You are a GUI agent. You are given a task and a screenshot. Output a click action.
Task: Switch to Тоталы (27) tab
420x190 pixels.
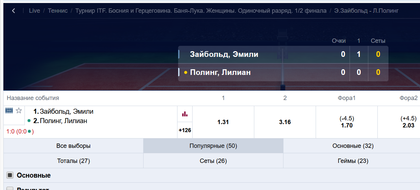click(x=73, y=161)
